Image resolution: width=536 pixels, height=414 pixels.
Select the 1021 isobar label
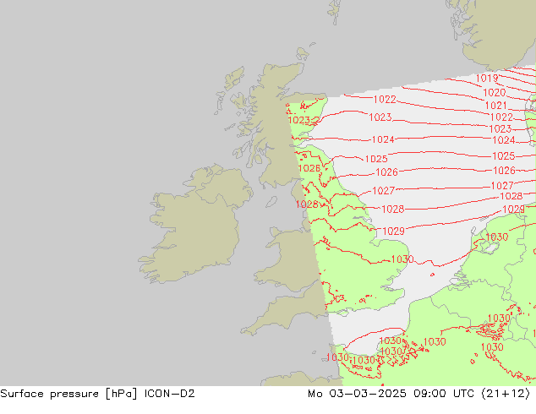point(496,106)
